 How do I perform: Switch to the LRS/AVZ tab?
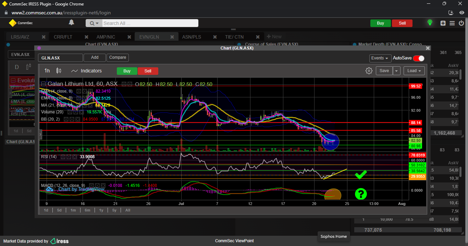point(20,37)
